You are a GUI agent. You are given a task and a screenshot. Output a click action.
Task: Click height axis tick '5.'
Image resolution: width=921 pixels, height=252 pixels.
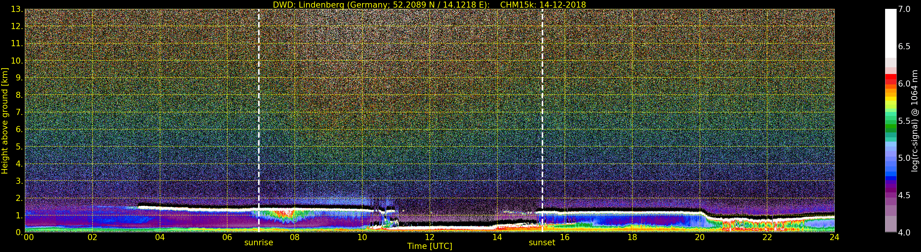19,147
